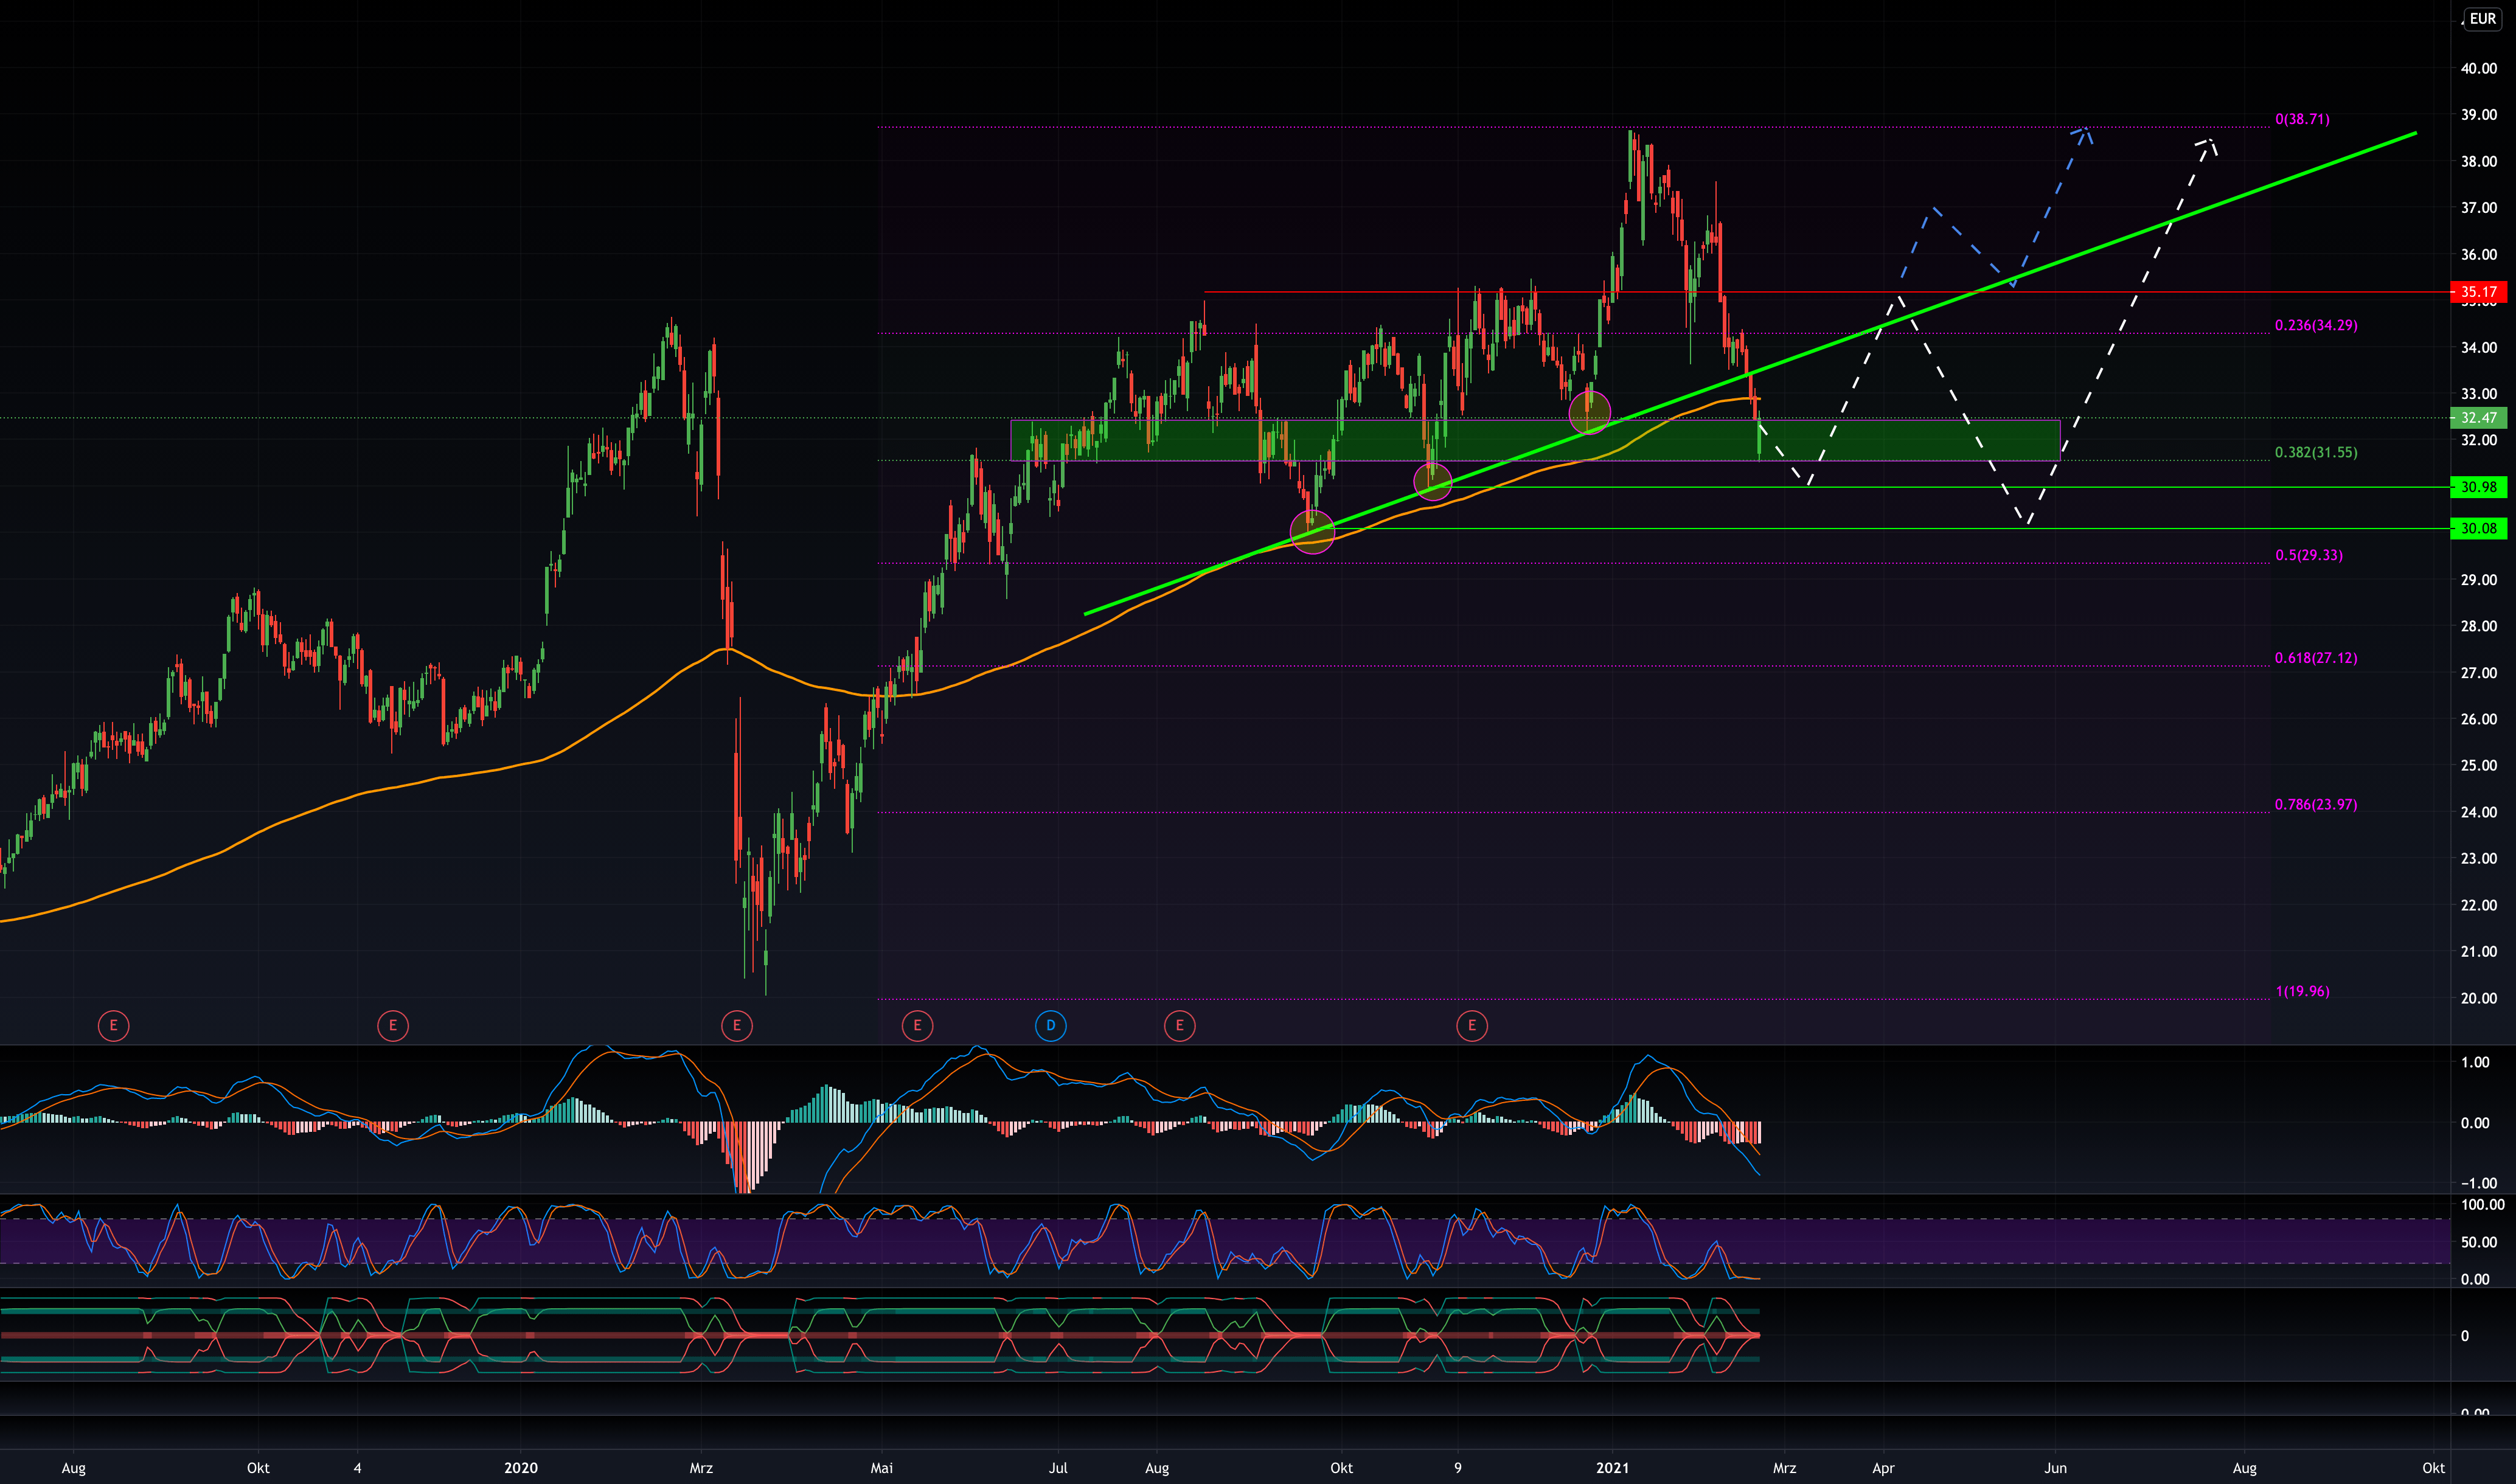
Task: Select the 32.47 current price label
Action: coord(2478,418)
